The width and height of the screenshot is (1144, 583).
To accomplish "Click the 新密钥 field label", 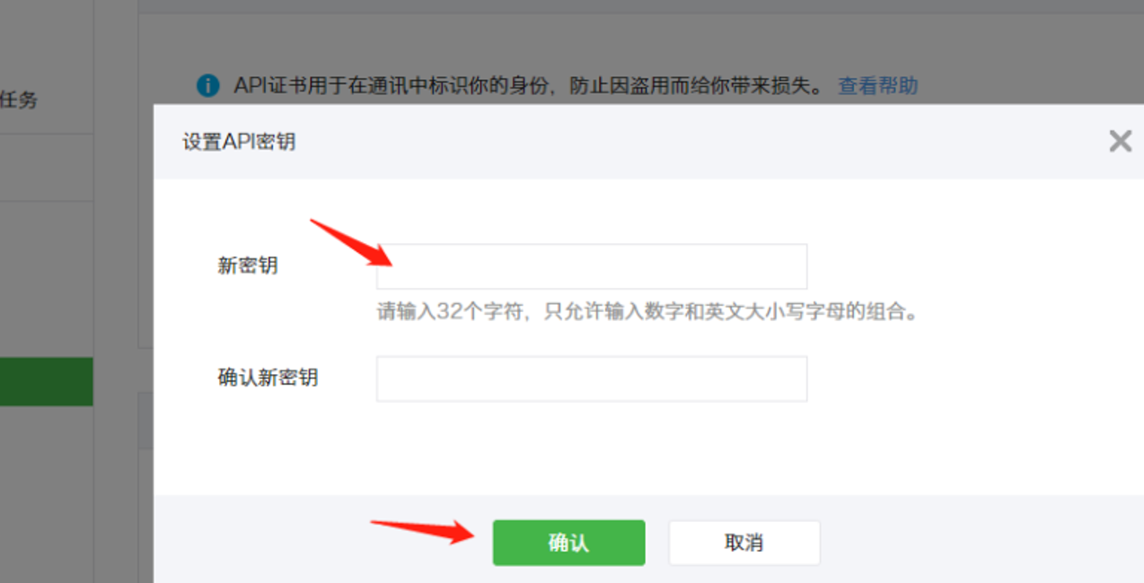I will [x=248, y=265].
